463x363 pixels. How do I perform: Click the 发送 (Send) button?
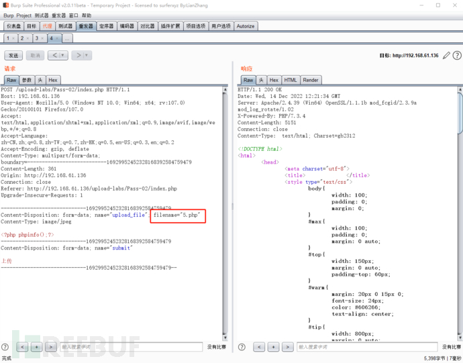13,55
